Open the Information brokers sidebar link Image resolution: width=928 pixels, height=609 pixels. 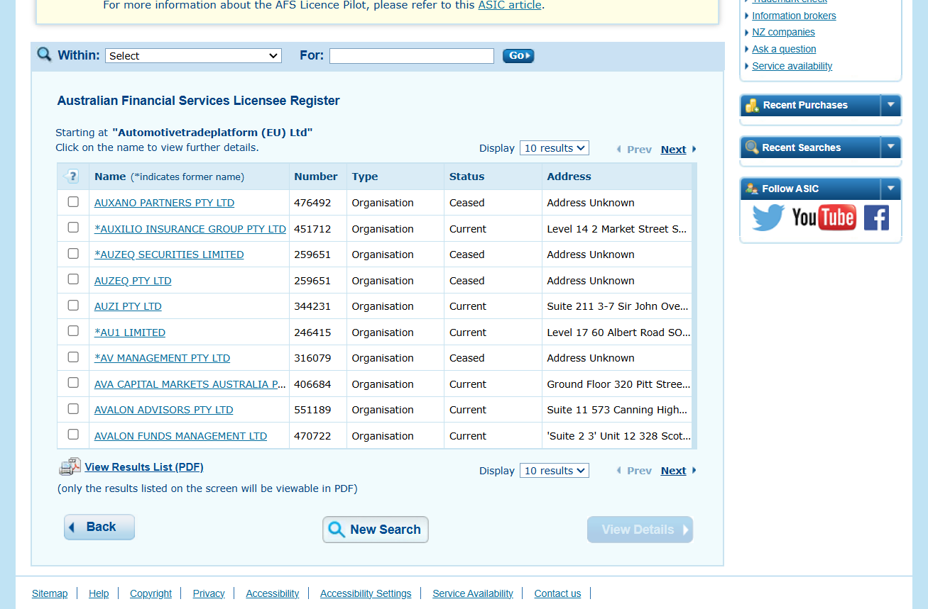[x=794, y=16]
